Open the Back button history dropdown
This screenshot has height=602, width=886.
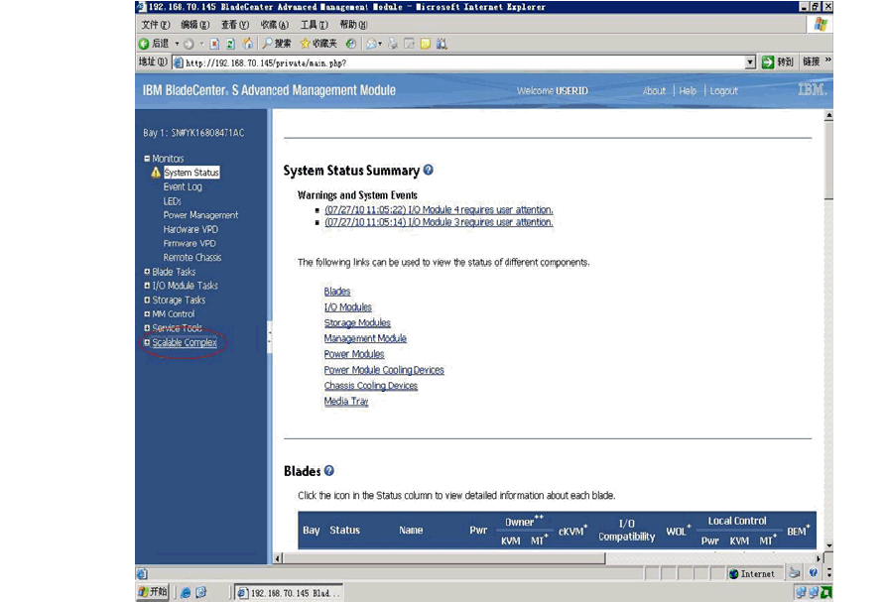pyautogui.click(x=177, y=44)
